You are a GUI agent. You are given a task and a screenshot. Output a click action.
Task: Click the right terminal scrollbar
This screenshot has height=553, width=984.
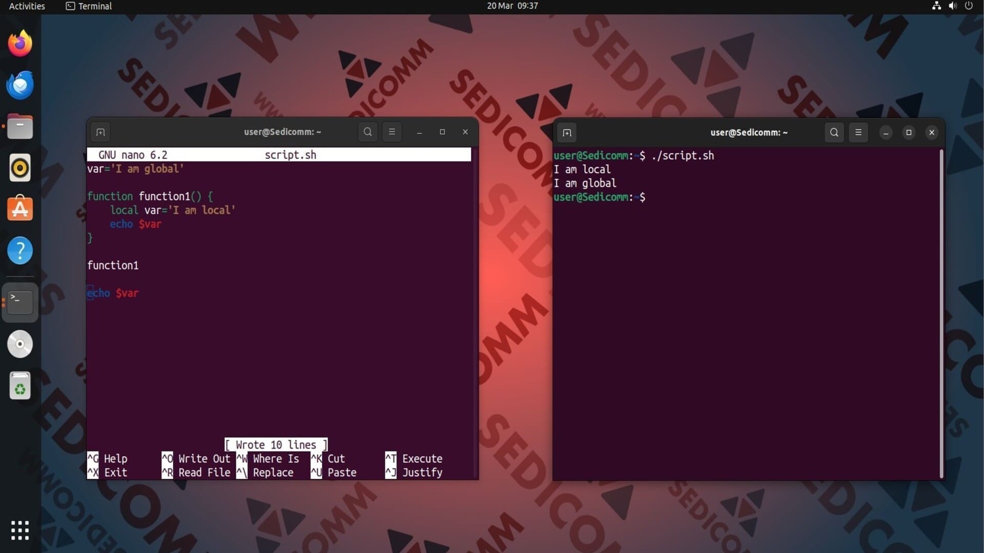tap(941, 313)
